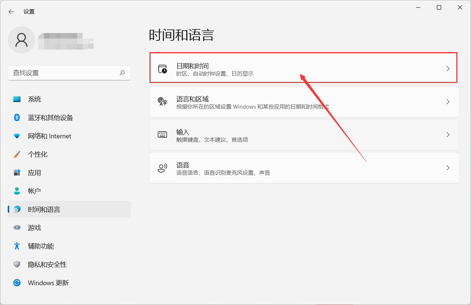Click the language icon for 语言和区域
The image size is (471, 305).
162,102
